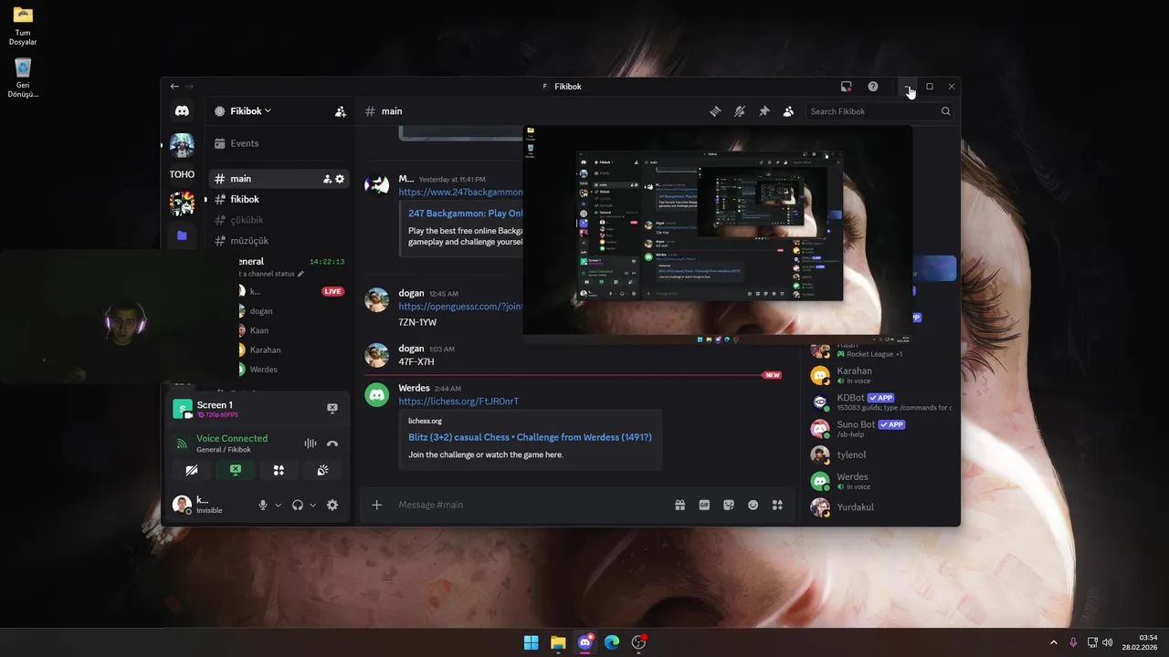The image size is (1169, 657).
Task: Open File Explorer from taskbar
Action: point(558,642)
